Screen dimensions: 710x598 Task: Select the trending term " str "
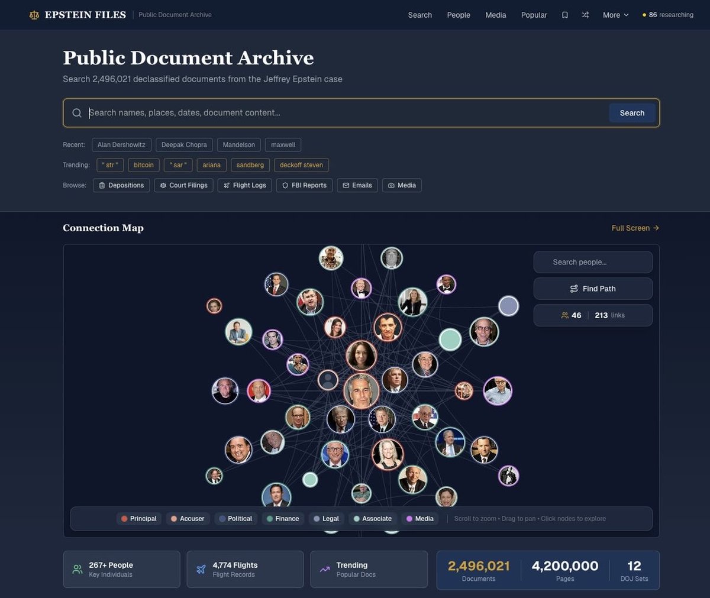point(110,165)
